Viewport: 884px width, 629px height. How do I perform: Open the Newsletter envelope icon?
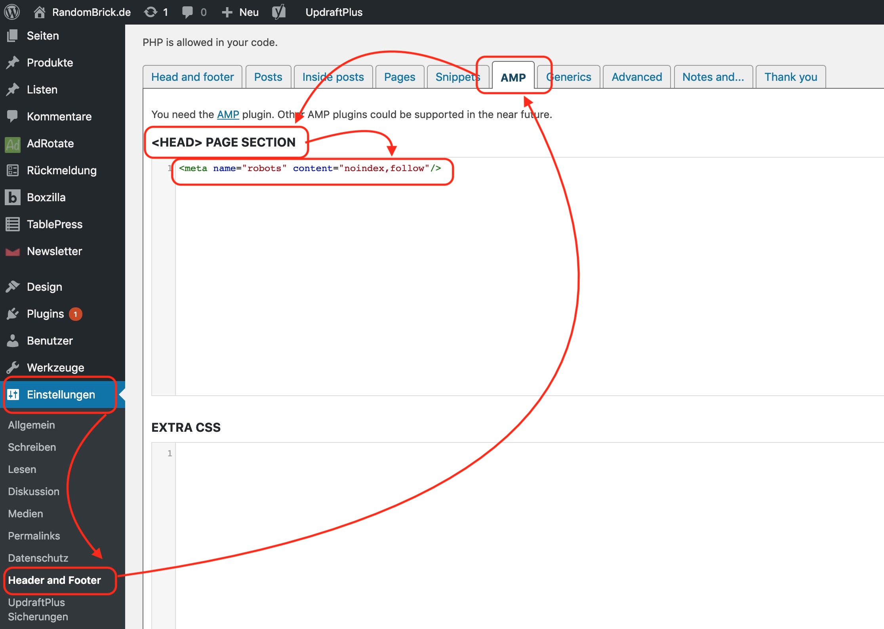13,252
